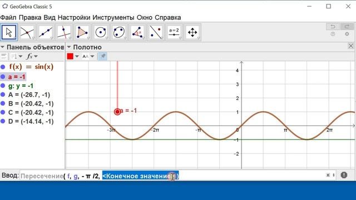
Task: Close the Полотно graphics view
Action: [x=351, y=46]
